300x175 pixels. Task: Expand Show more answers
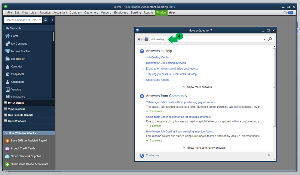pos(197,87)
